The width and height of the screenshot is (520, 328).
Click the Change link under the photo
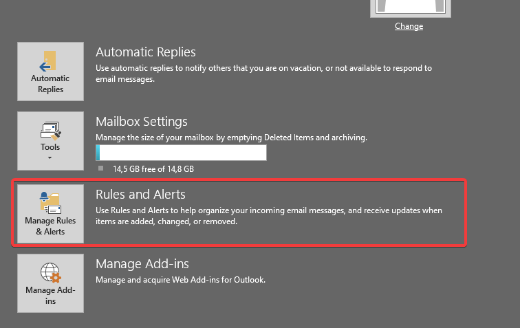point(409,26)
